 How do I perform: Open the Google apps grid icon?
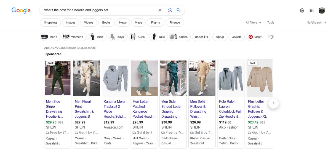point(312,10)
